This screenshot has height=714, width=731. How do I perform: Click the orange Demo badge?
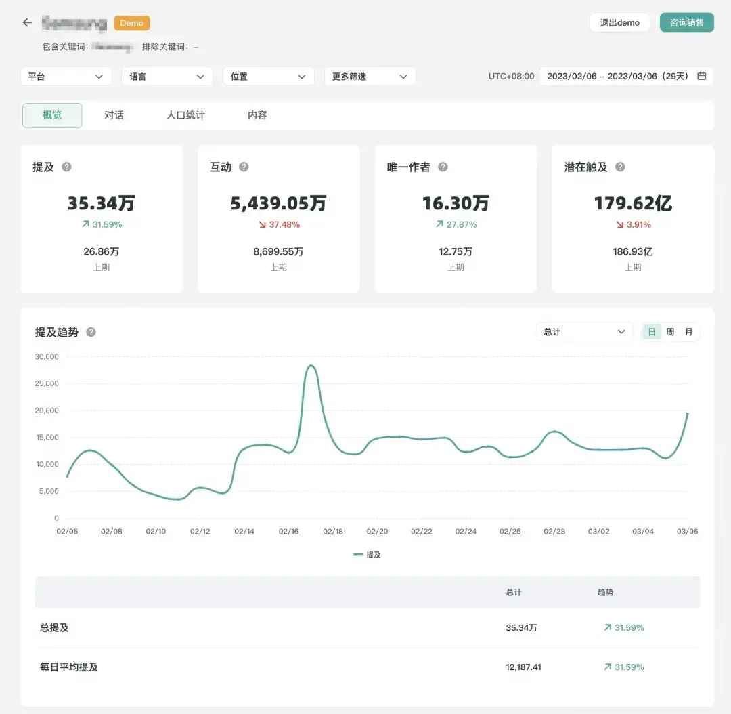click(131, 23)
